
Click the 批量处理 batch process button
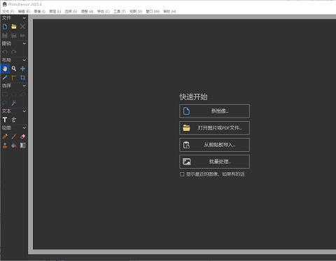click(214, 162)
